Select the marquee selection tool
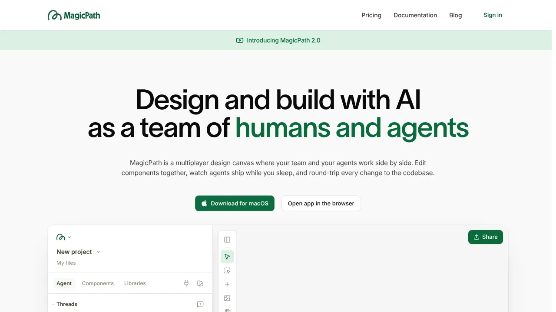Image resolution: width=556 pixels, height=312 pixels. click(x=227, y=270)
